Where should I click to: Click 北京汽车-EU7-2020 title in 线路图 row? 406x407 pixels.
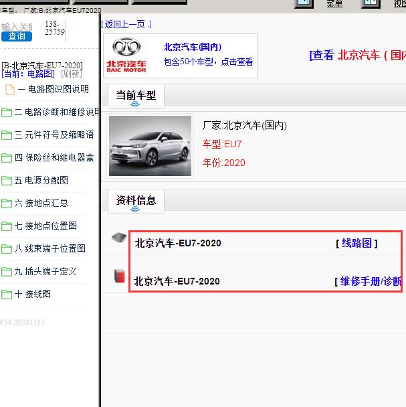(178, 243)
